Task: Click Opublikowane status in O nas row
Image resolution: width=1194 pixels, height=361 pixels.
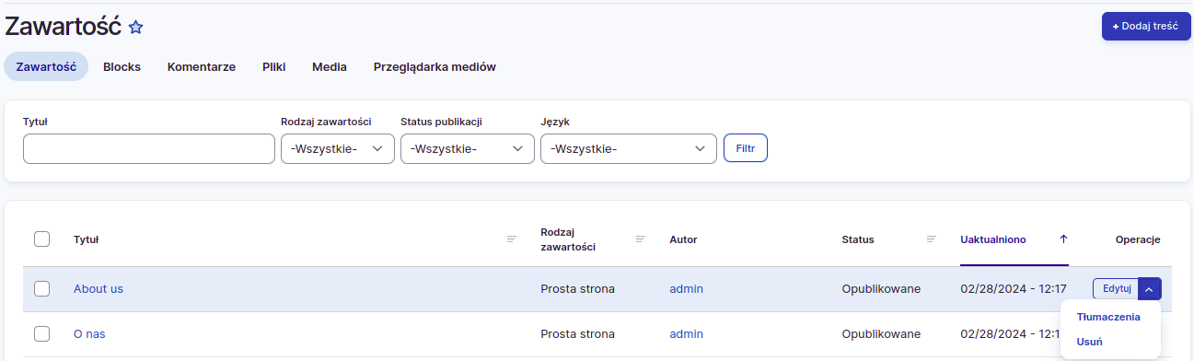Action: (881, 333)
